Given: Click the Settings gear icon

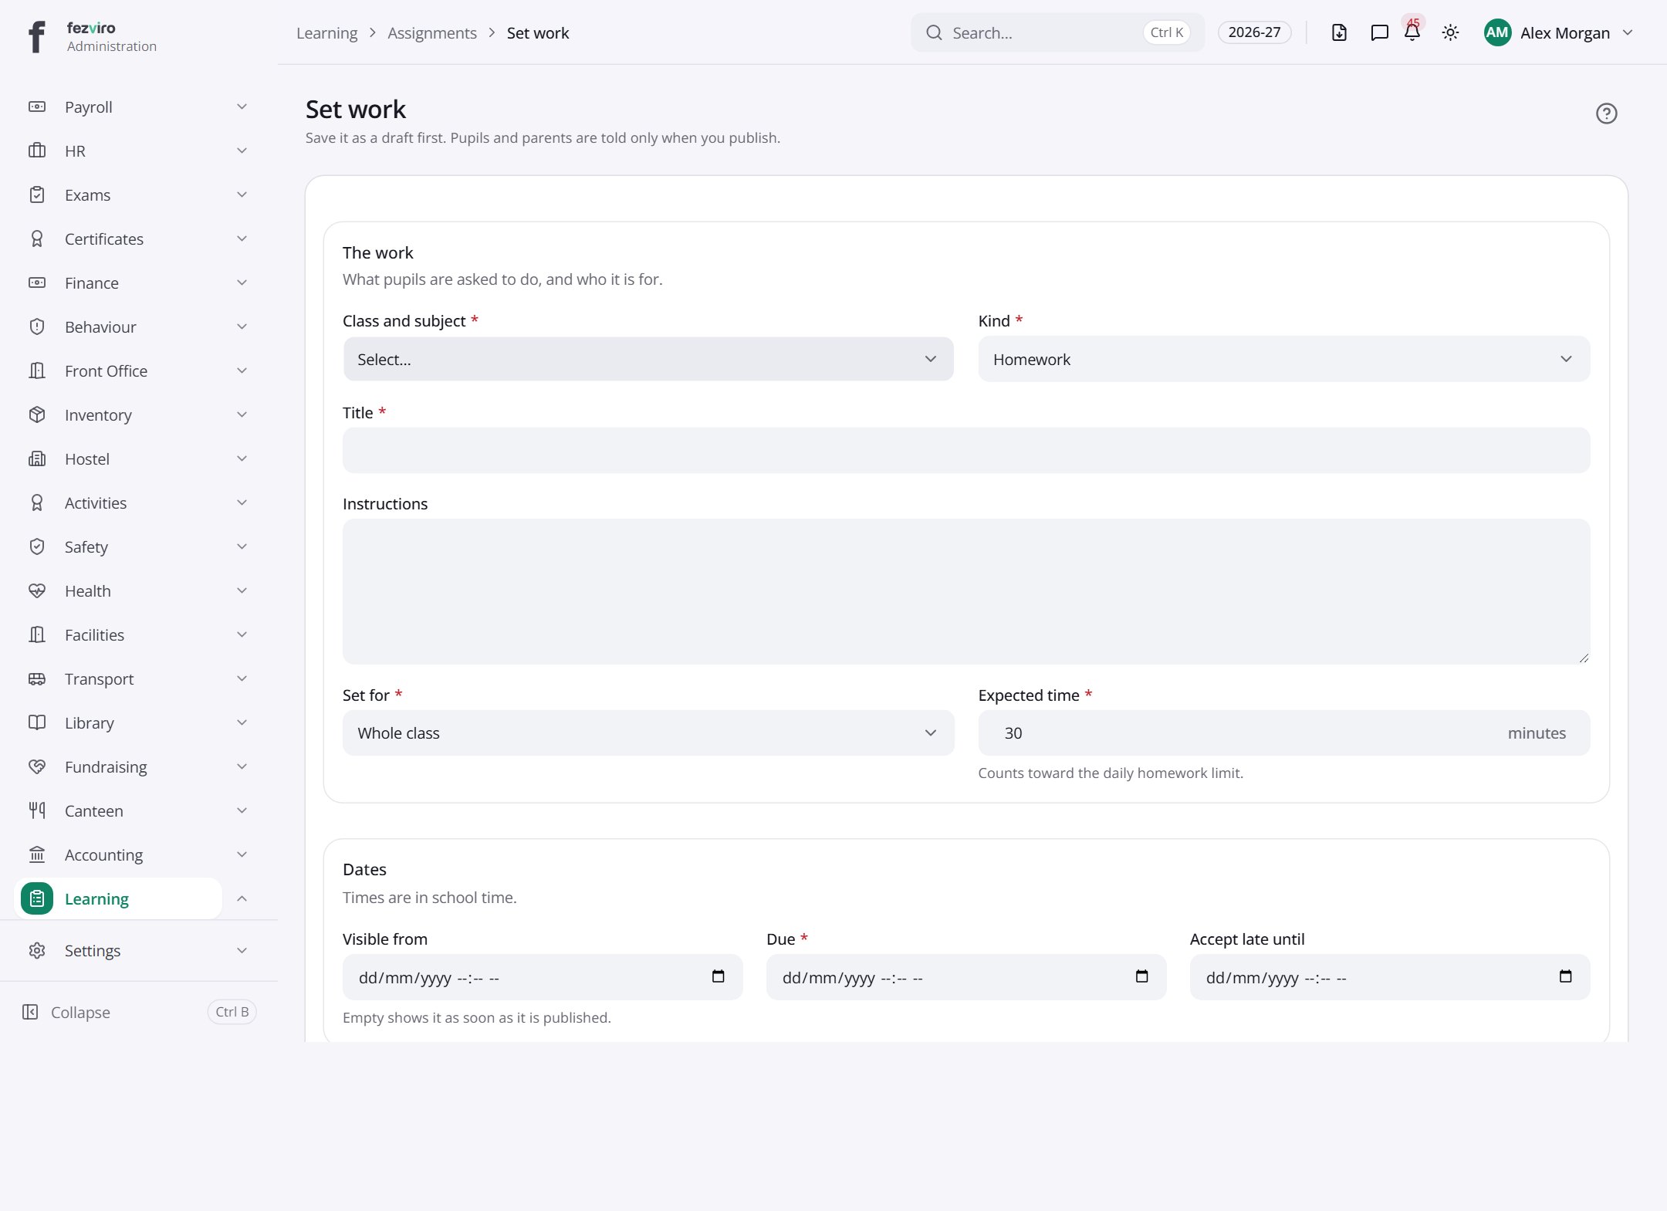Looking at the screenshot, I should (37, 950).
